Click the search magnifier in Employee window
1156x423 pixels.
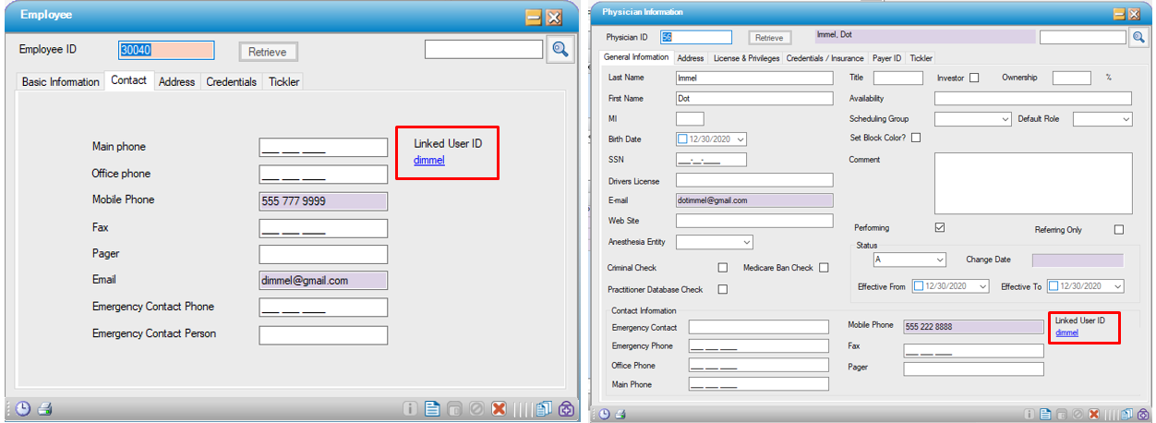click(560, 50)
